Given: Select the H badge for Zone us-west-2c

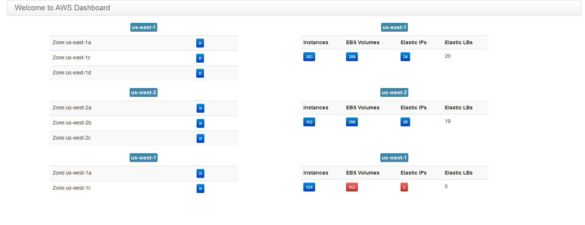Looking at the screenshot, I should pos(200,138).
